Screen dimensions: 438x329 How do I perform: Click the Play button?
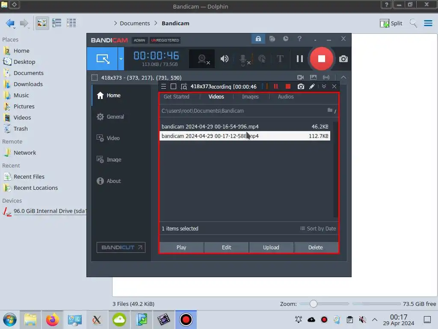(181, 247)
